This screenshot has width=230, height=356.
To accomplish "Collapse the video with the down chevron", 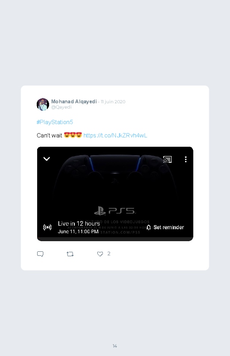I will (x=47, y=159).
